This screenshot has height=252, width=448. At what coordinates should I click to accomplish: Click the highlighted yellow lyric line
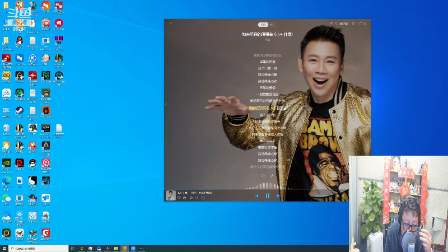pos(268,108)
